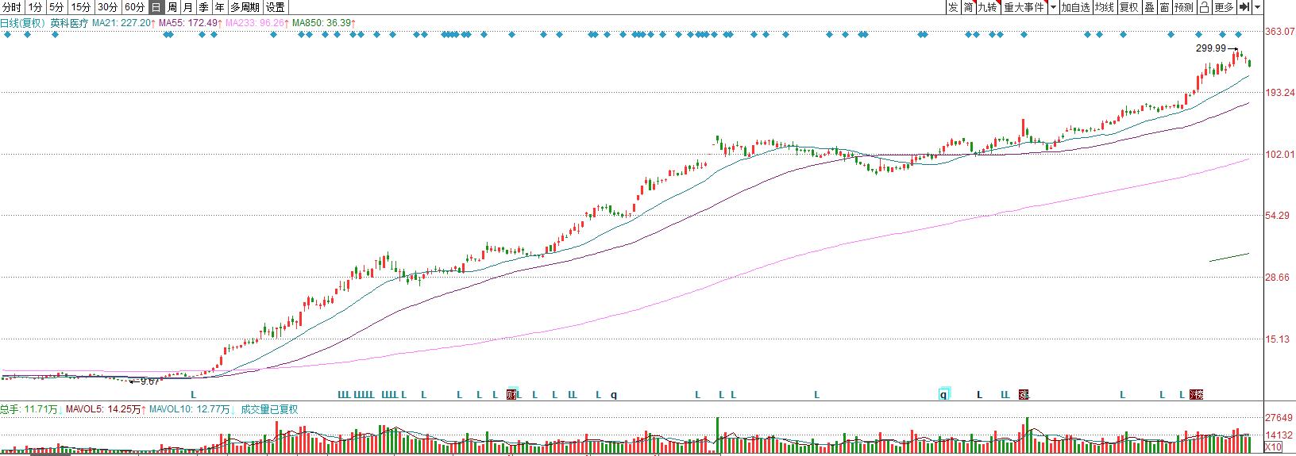Click the X10 volume scale label
The width and height of the screenshot is (1296, 456).
tap(1273, 447)
